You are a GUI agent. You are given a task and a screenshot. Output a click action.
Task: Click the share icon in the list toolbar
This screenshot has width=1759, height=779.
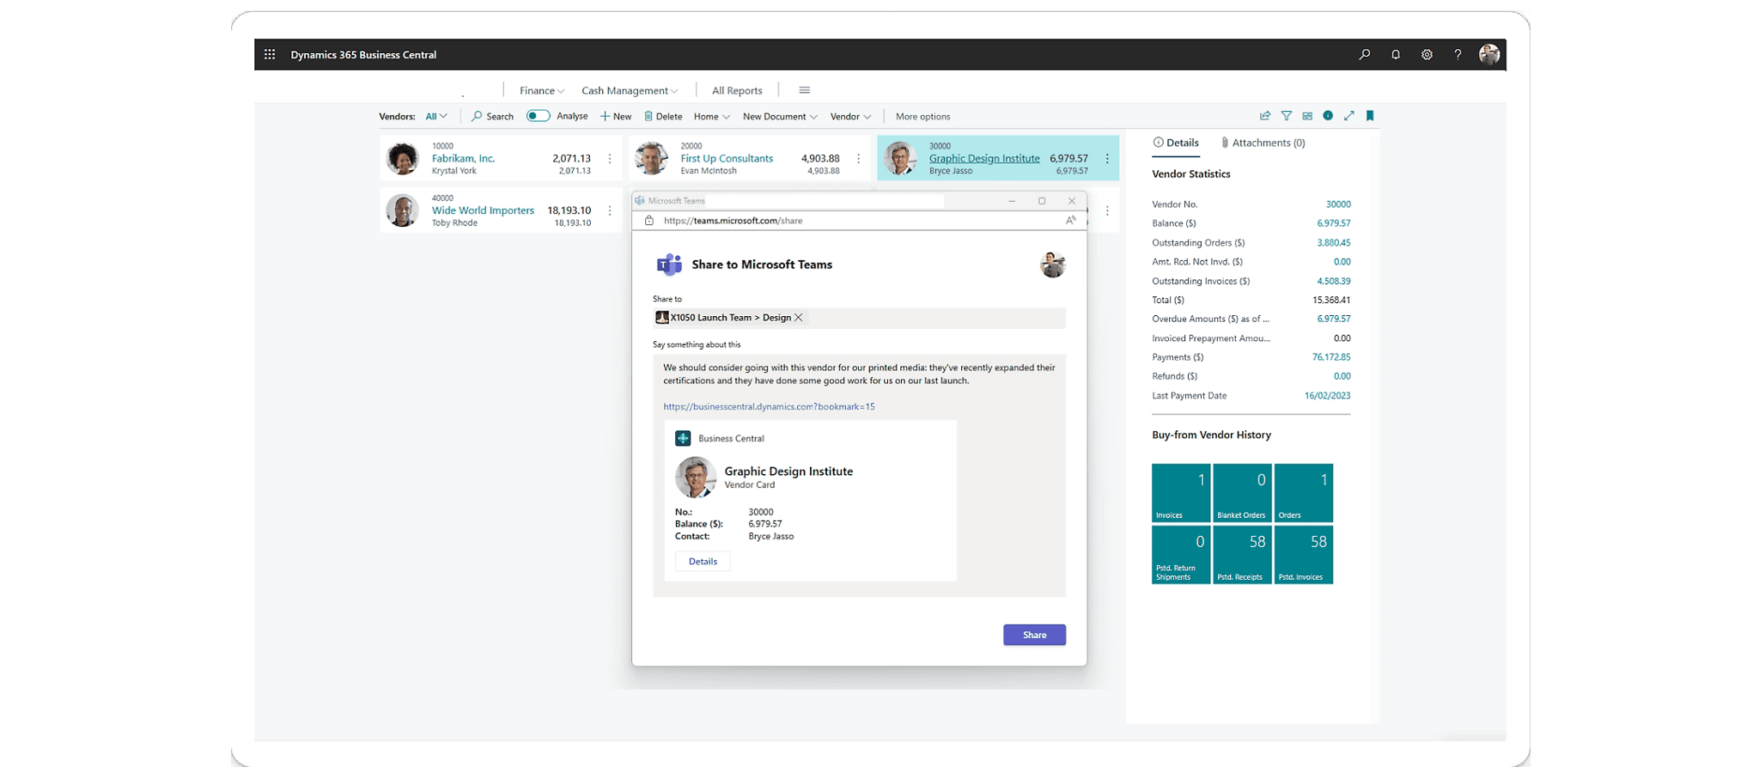[x=1265, y=116]
